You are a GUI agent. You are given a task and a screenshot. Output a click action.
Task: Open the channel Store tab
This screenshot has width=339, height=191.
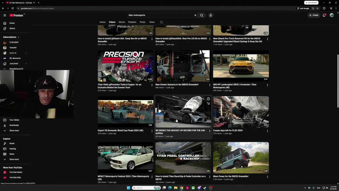(x=152, y=22)
